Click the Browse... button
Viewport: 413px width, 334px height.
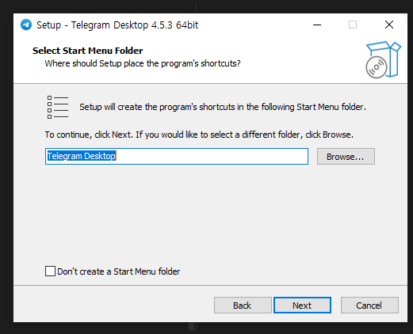pos(346,157)
